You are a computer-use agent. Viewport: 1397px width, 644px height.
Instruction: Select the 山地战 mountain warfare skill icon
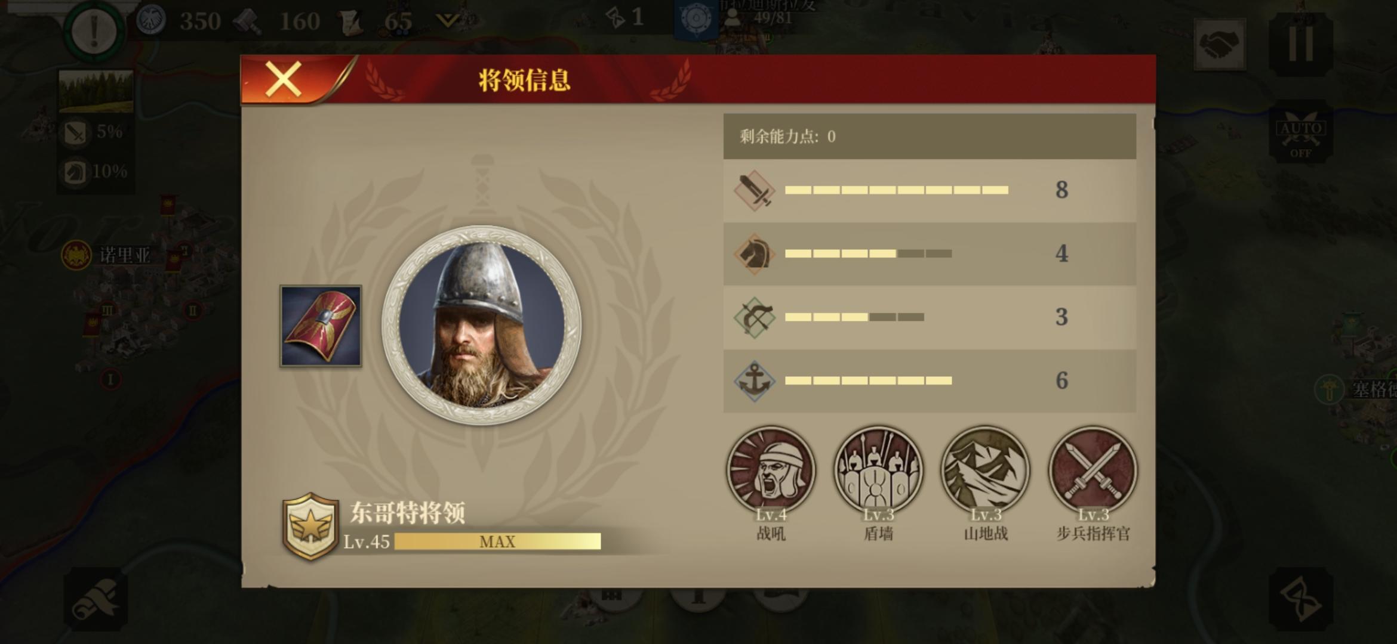(986, 470)
